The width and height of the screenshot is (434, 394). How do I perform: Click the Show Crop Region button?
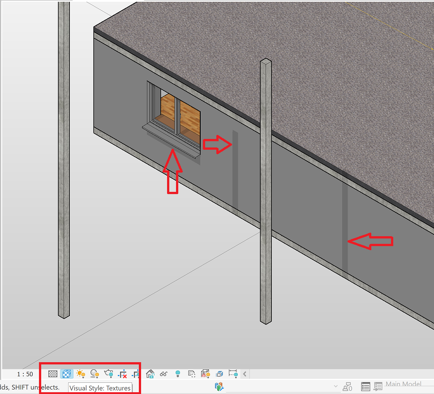(x=136, y=373)
